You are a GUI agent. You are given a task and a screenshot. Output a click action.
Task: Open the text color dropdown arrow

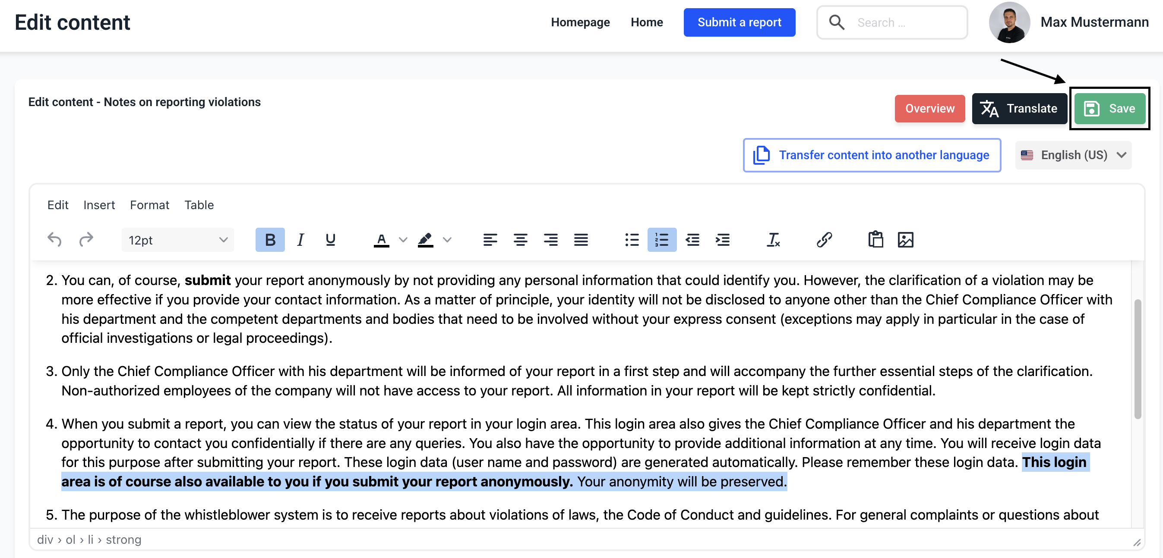tap(403, 239)
